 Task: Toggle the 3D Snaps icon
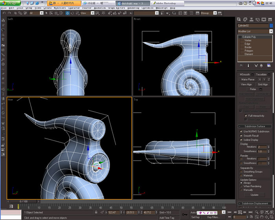click(110, 13)
